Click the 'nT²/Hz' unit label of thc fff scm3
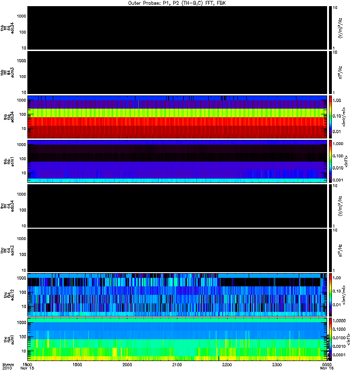The image size is (354, 378). tap(340, 250)
